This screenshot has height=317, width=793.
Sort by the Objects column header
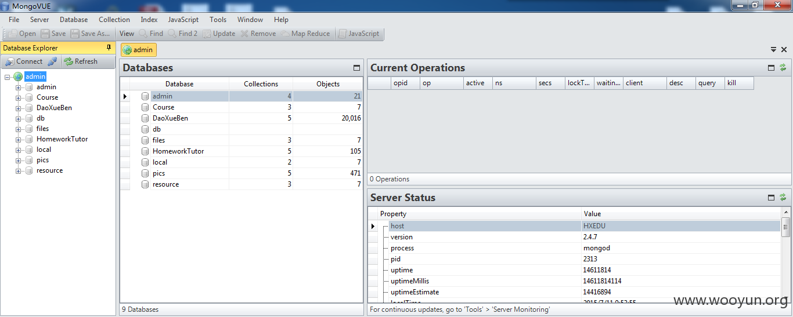click(328, 84)
